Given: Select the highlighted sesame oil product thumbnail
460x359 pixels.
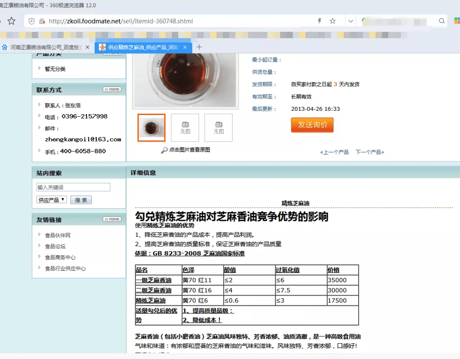Looking at the screenshot, I should pyautogui.click(x=151, y=127).
